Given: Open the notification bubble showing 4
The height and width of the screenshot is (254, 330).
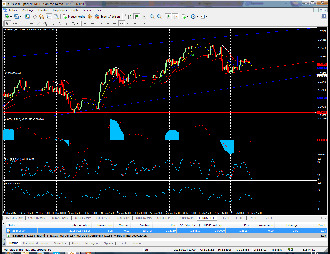Looking at the screenshot, I should (x=324, y=17).
